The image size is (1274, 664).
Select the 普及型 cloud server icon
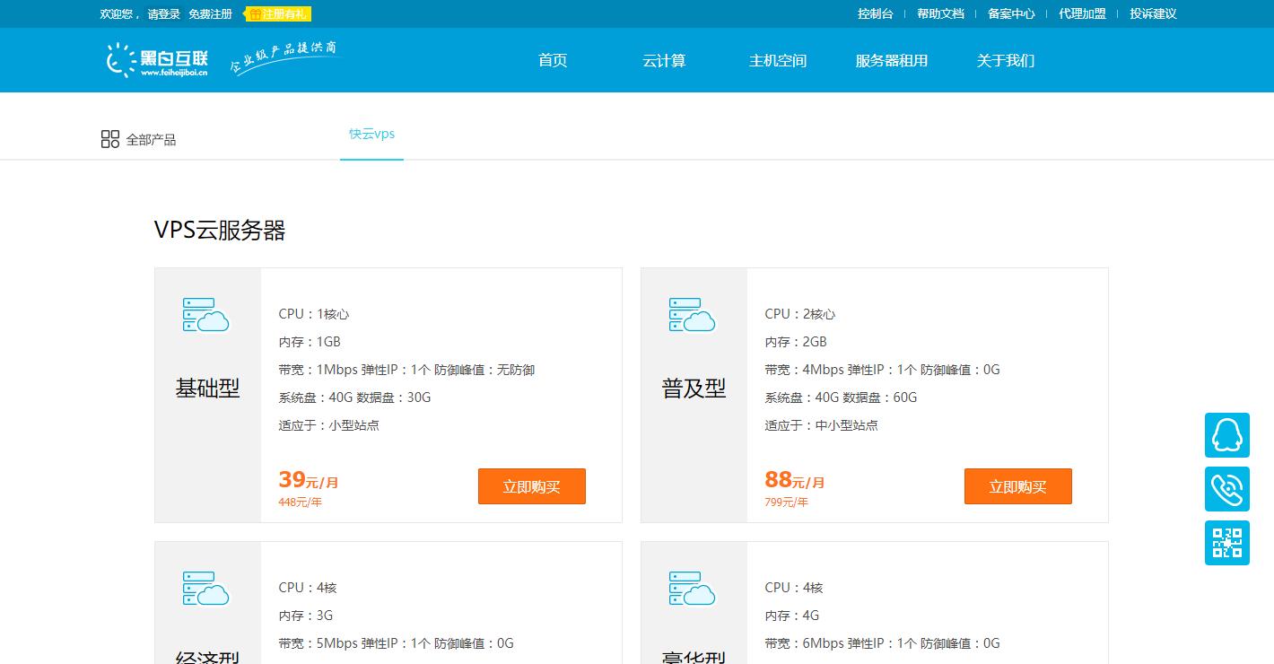(x=692, y=316)
